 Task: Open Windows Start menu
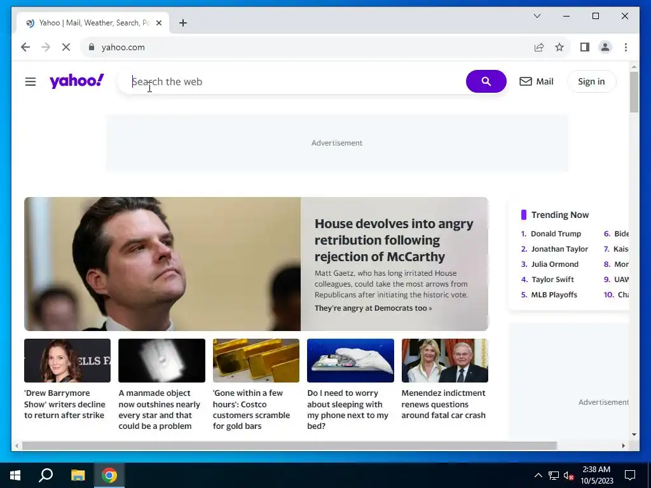click(x=15, y=475)
